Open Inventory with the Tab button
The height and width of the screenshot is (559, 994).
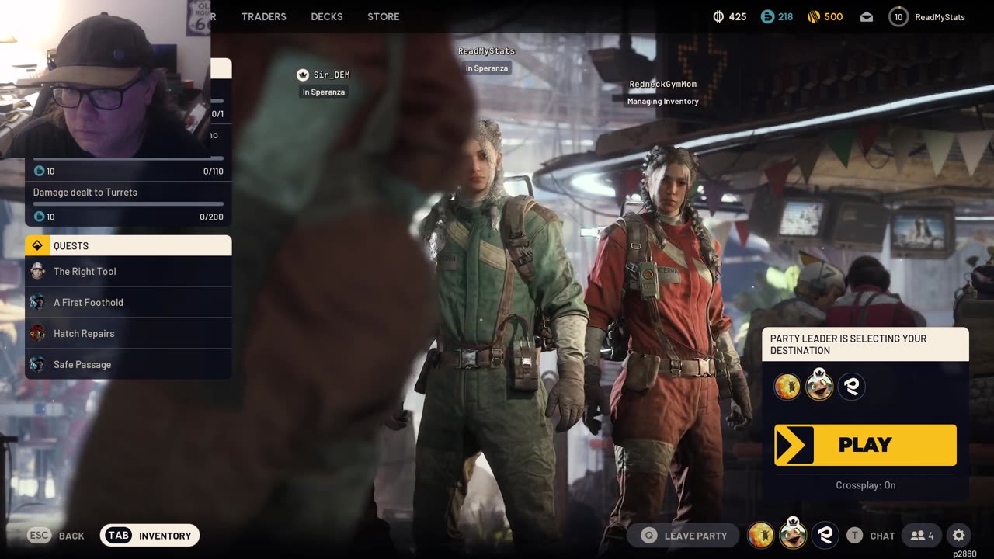[x=150, y=536]
